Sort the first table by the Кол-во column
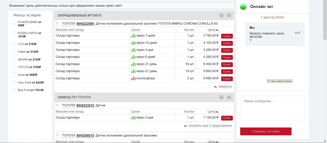 (189, 30)
